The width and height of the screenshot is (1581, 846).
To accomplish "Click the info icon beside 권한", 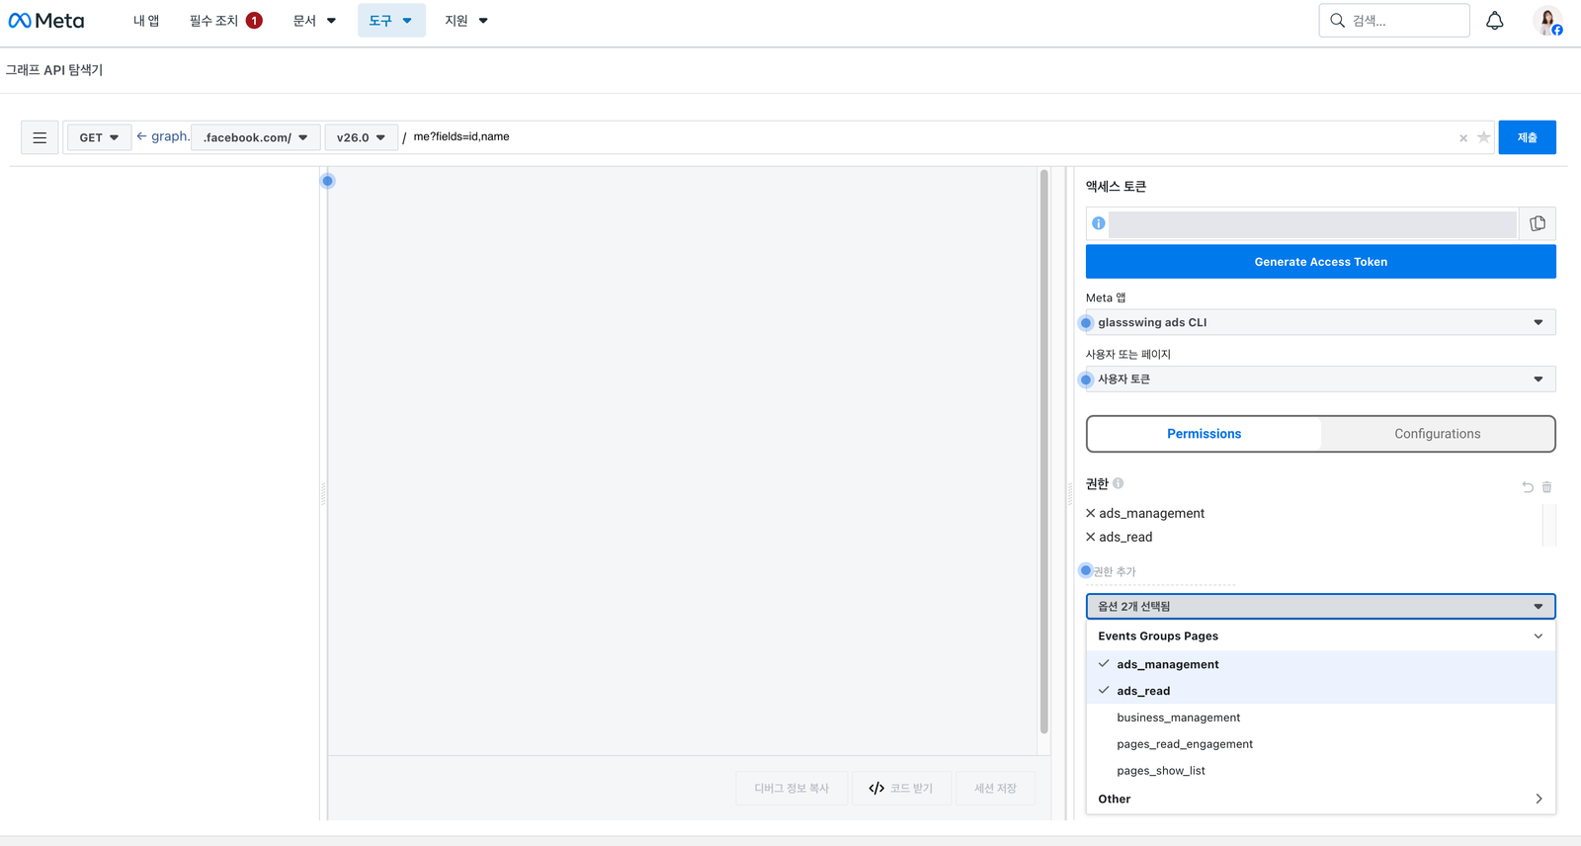I will (x=1119, y=483).
